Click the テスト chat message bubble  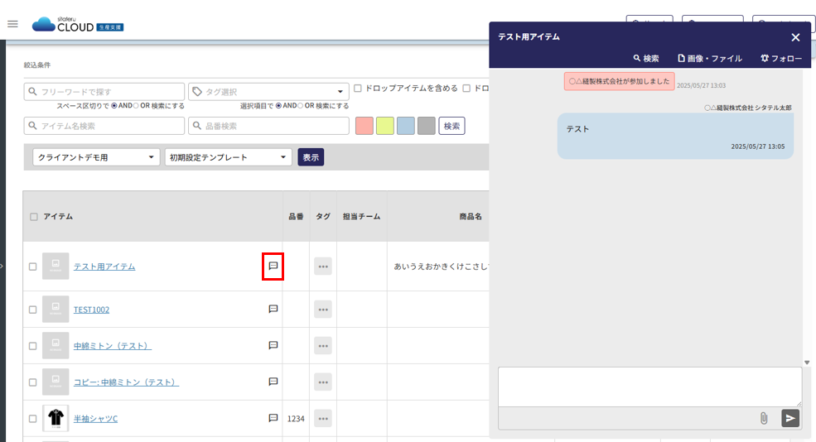click(675, 137)
